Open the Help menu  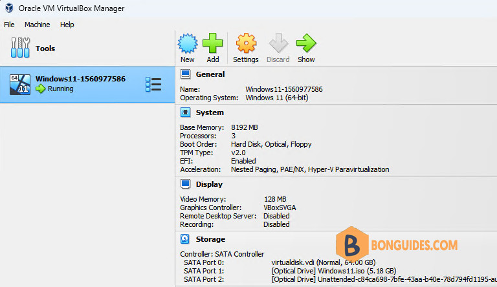67,25
